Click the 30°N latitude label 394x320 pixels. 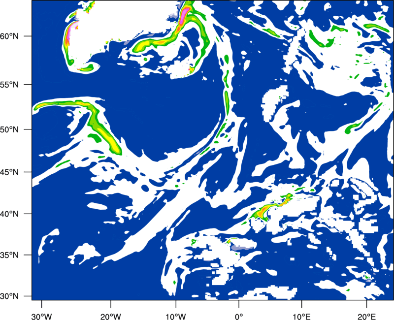9,296
